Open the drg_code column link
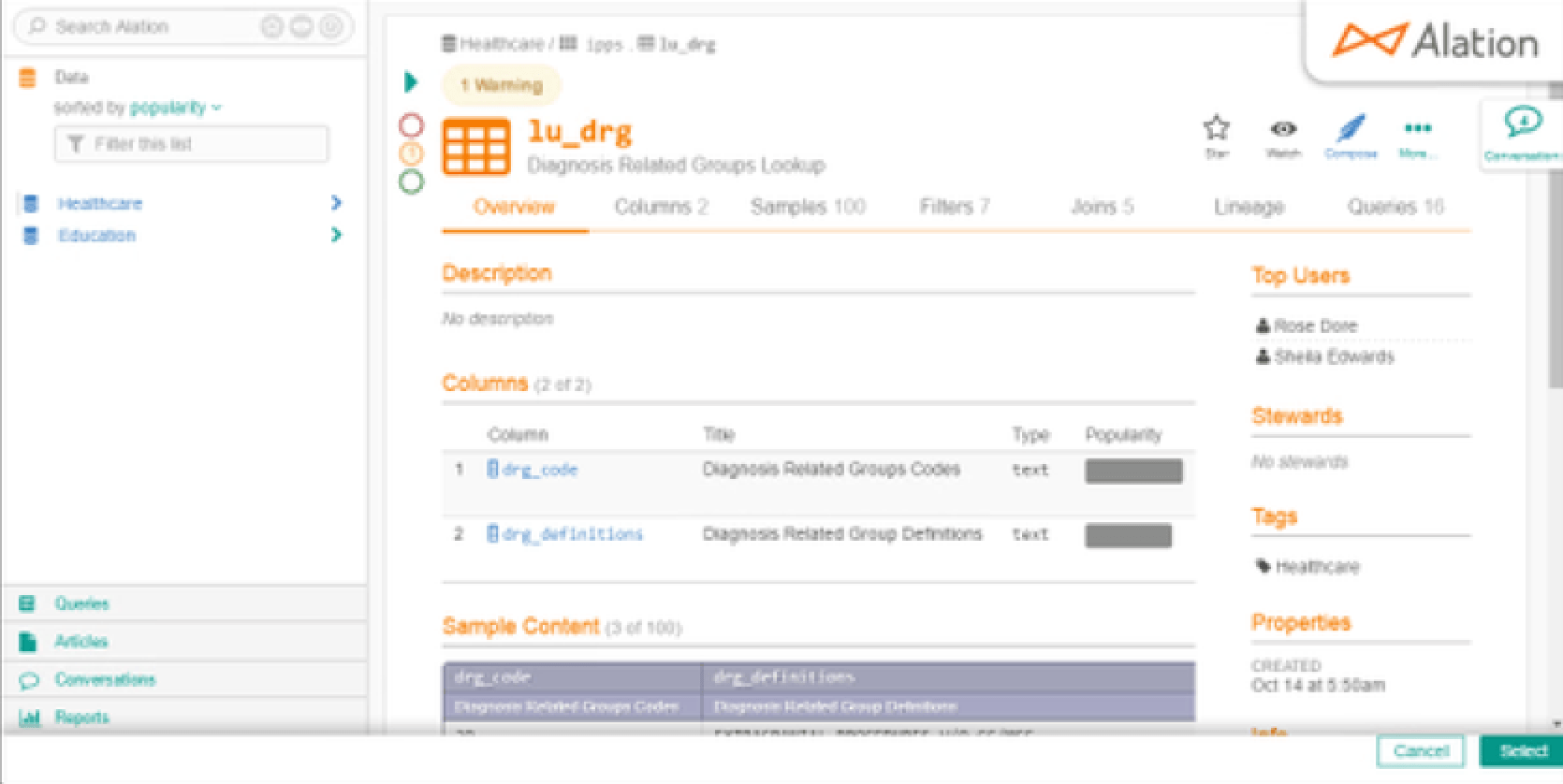The width and height of the screenshot is (1563, 784). [x=539, y=470]
